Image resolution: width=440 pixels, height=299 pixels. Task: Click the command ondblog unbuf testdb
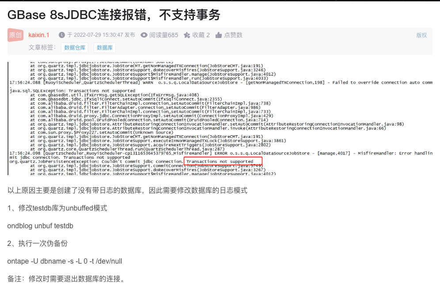point(40,226)
